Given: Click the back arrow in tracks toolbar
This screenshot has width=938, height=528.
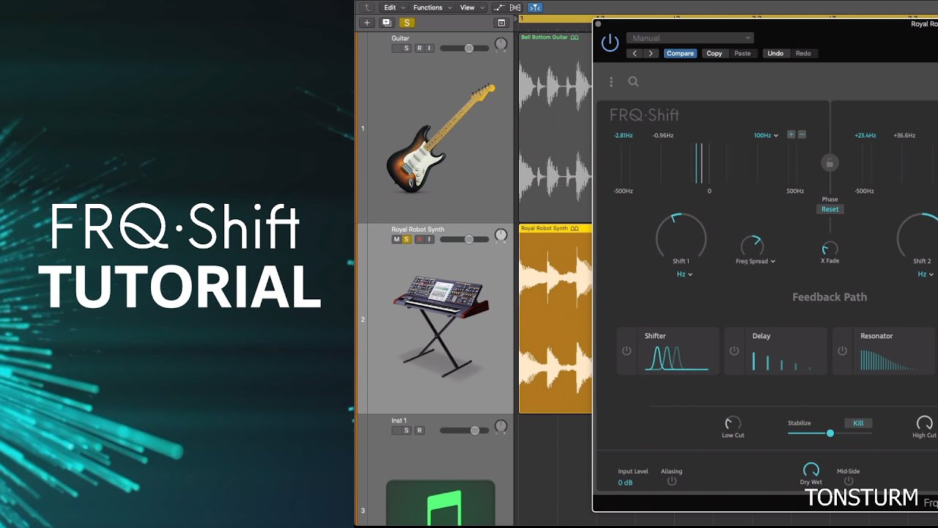Looking at the screenshot, I should [x=367, y=7].
